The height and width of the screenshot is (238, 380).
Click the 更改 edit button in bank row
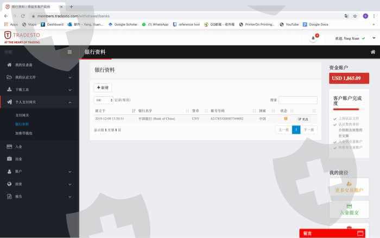pos(303,118)
